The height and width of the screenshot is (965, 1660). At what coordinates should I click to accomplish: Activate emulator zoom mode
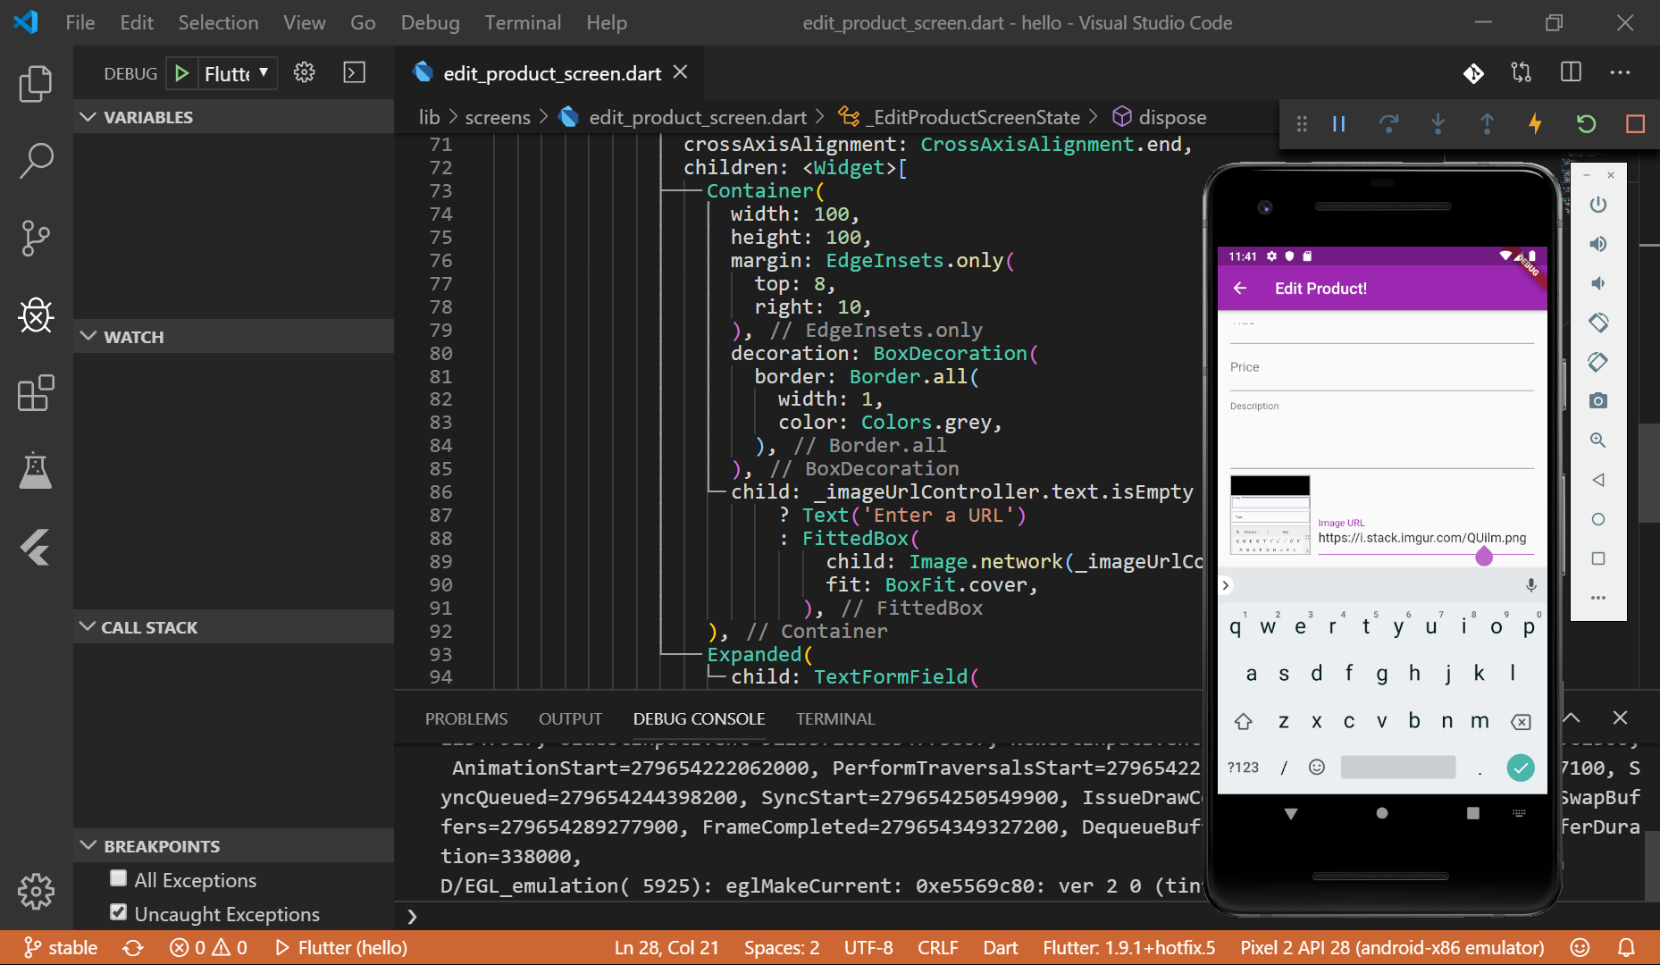click(1598, 441)
